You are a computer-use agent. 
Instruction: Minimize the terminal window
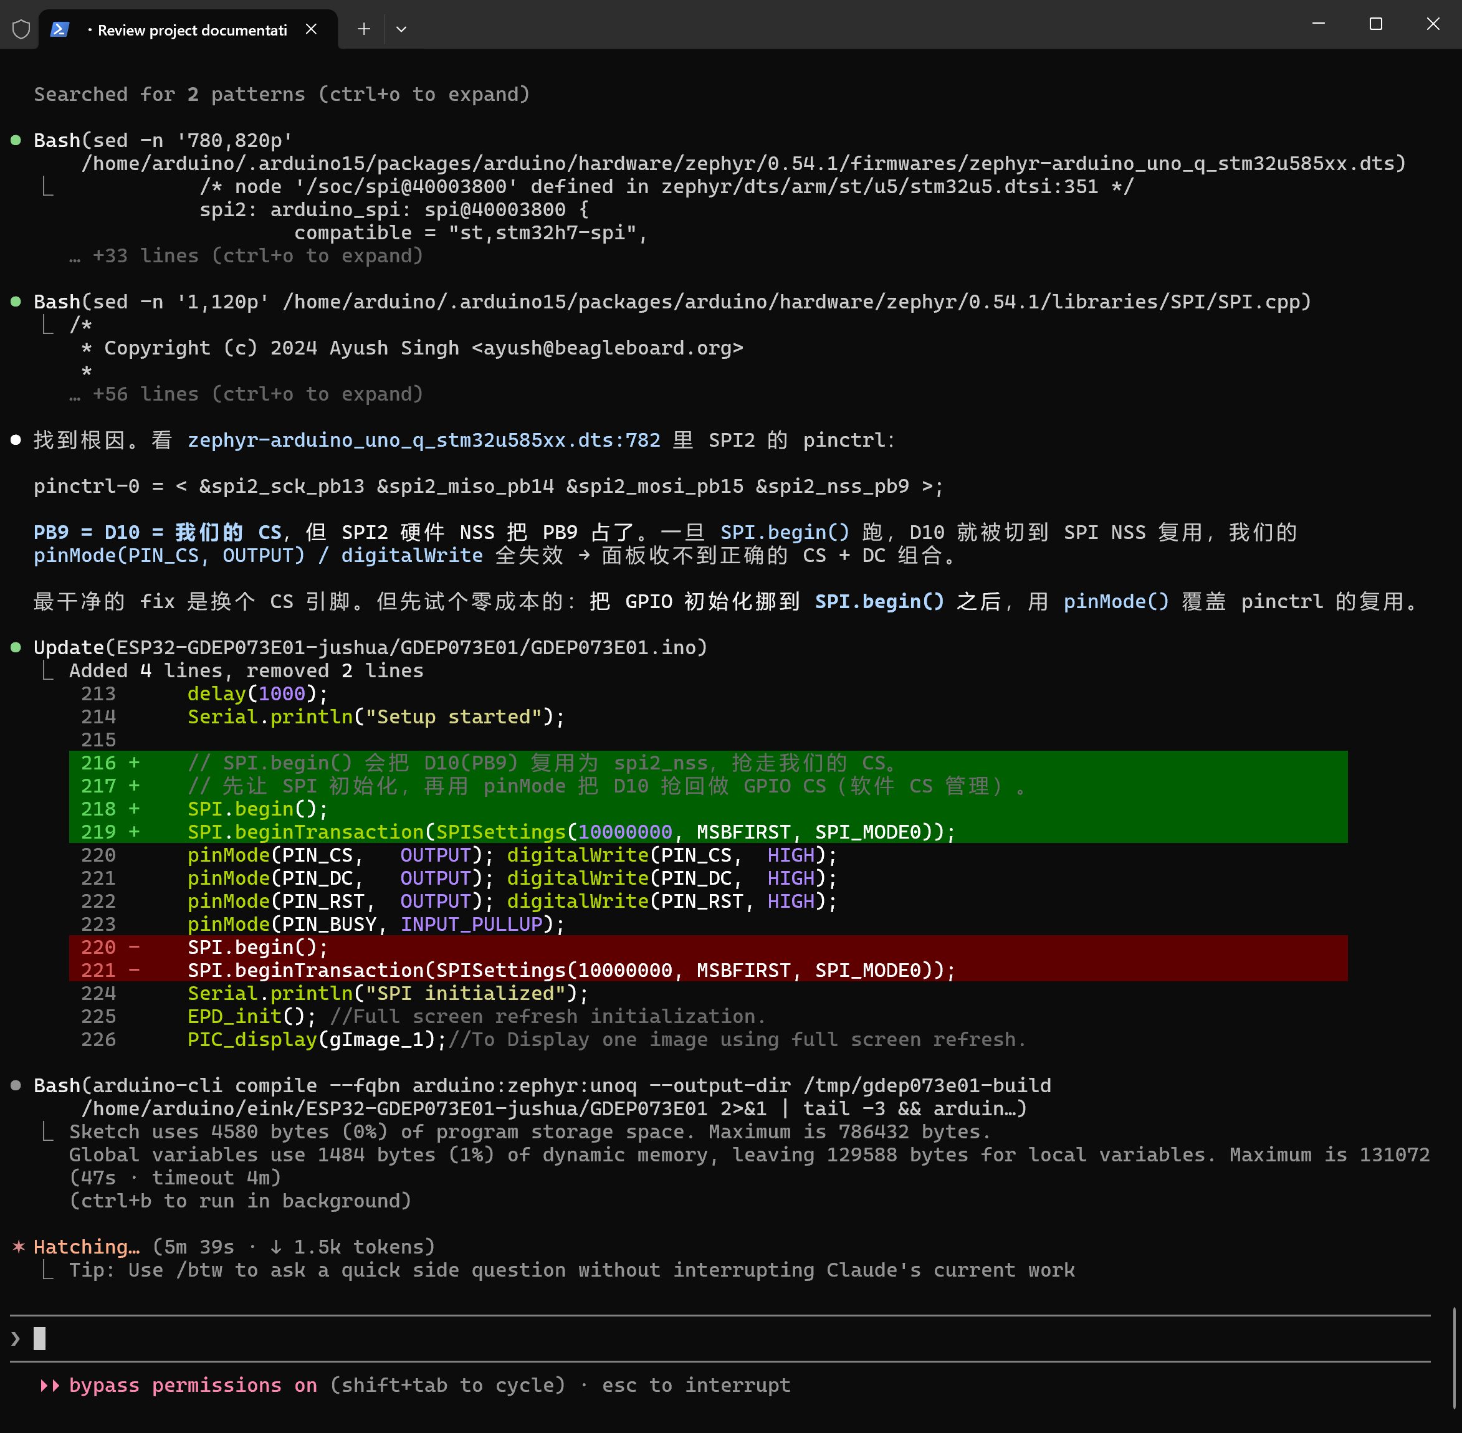1318,24
